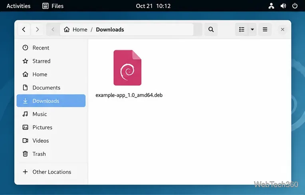Open Music in the sidebar
This screenshot has height=195, width=305.
pyautogui.click(x=51, y=114)
